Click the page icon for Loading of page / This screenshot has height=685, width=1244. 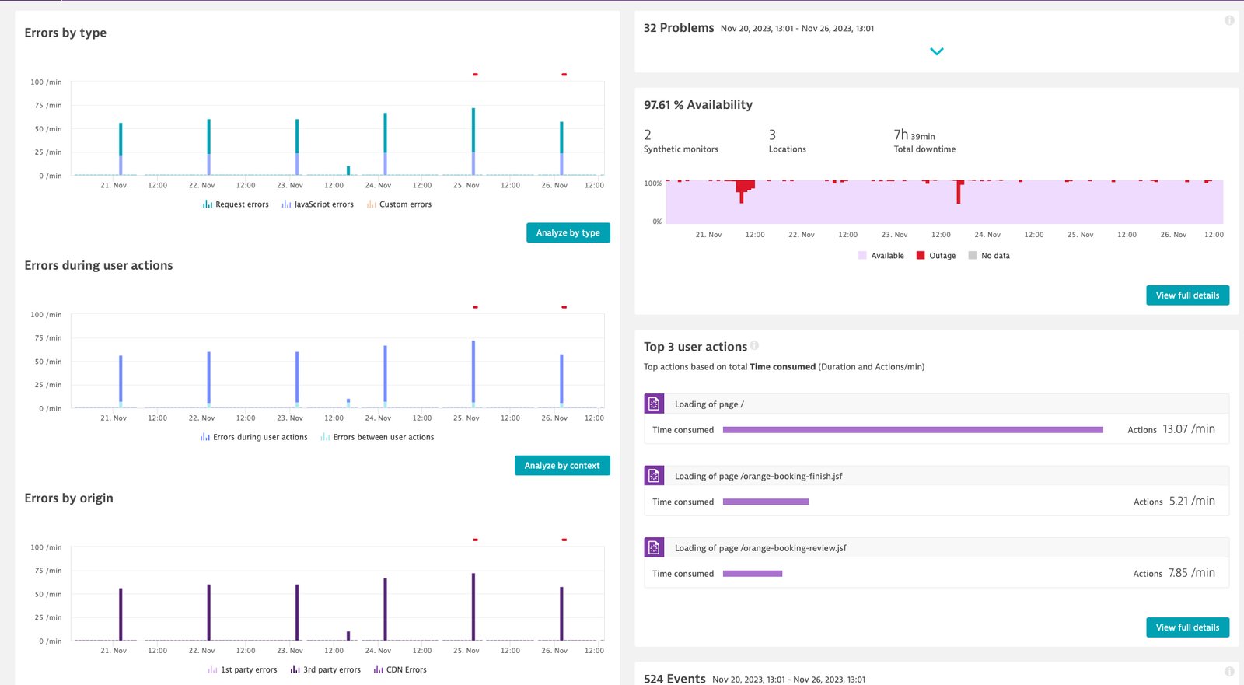click(x=654, y=404)
